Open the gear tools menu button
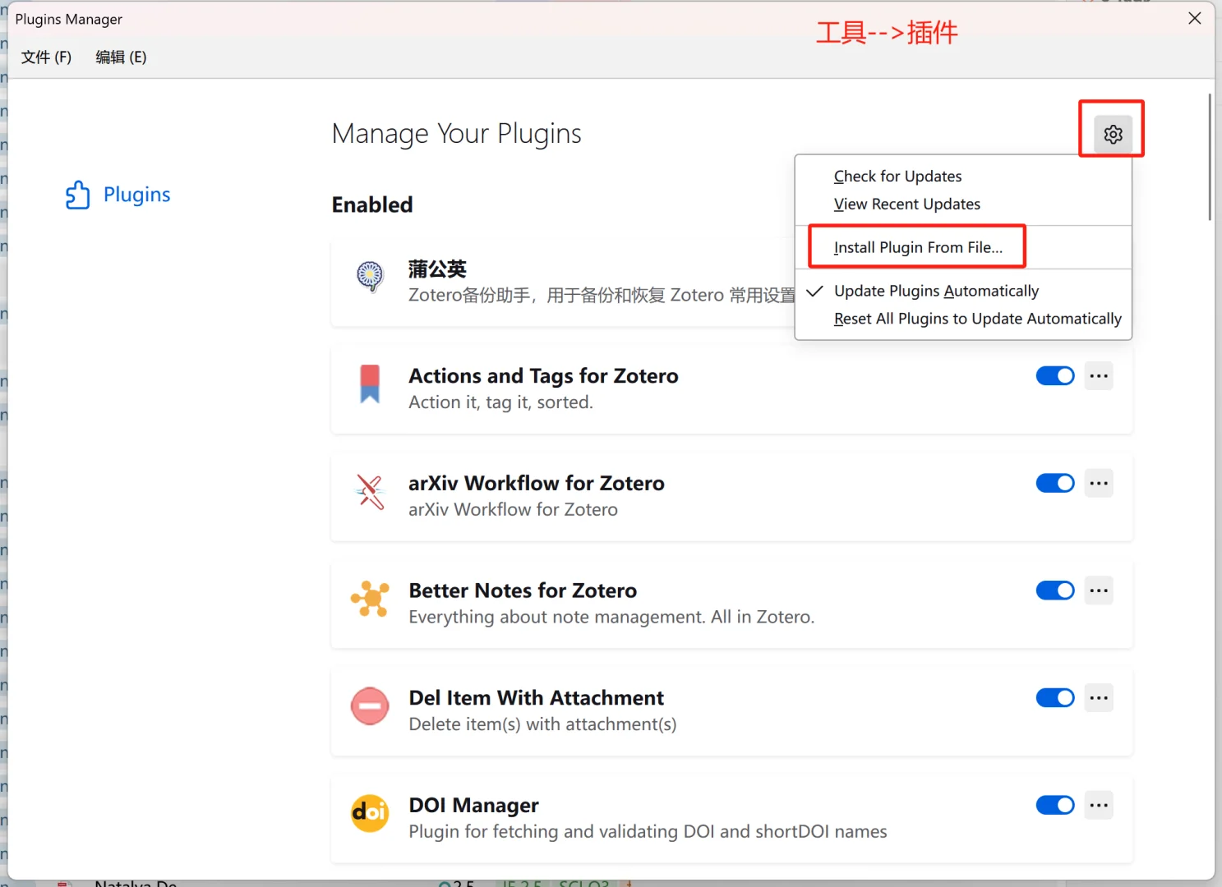The width and height of the screenshot is (1222, 887). coord(1113,134)
